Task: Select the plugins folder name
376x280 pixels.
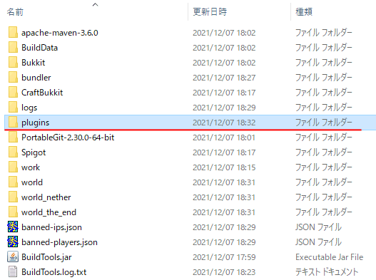Action: click(x=35, y=123)
